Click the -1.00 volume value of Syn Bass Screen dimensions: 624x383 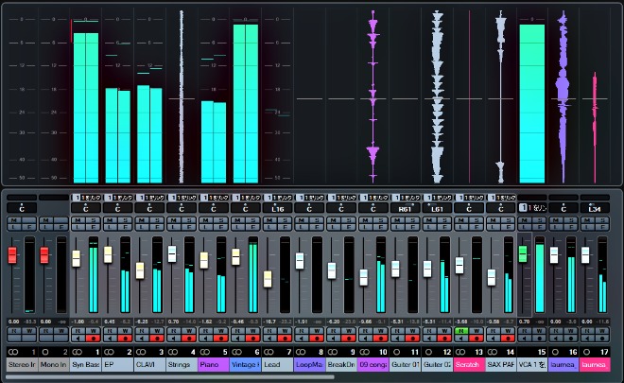[x=78, y=322]
